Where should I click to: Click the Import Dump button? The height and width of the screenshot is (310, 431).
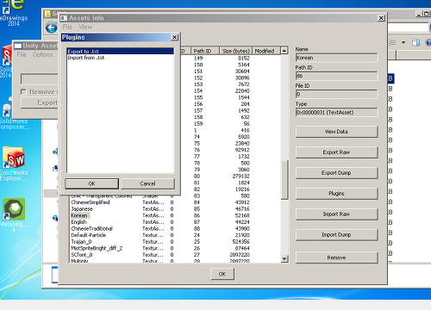(x=336, y=235)
